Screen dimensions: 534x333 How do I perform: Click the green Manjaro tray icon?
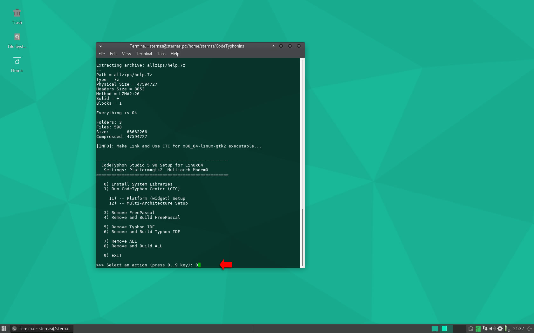click(x=478, y=329)
